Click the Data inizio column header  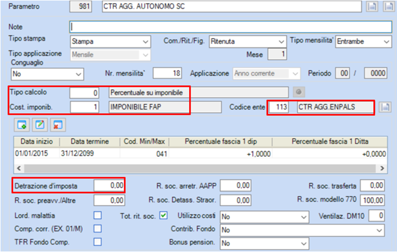pos(37,142)
